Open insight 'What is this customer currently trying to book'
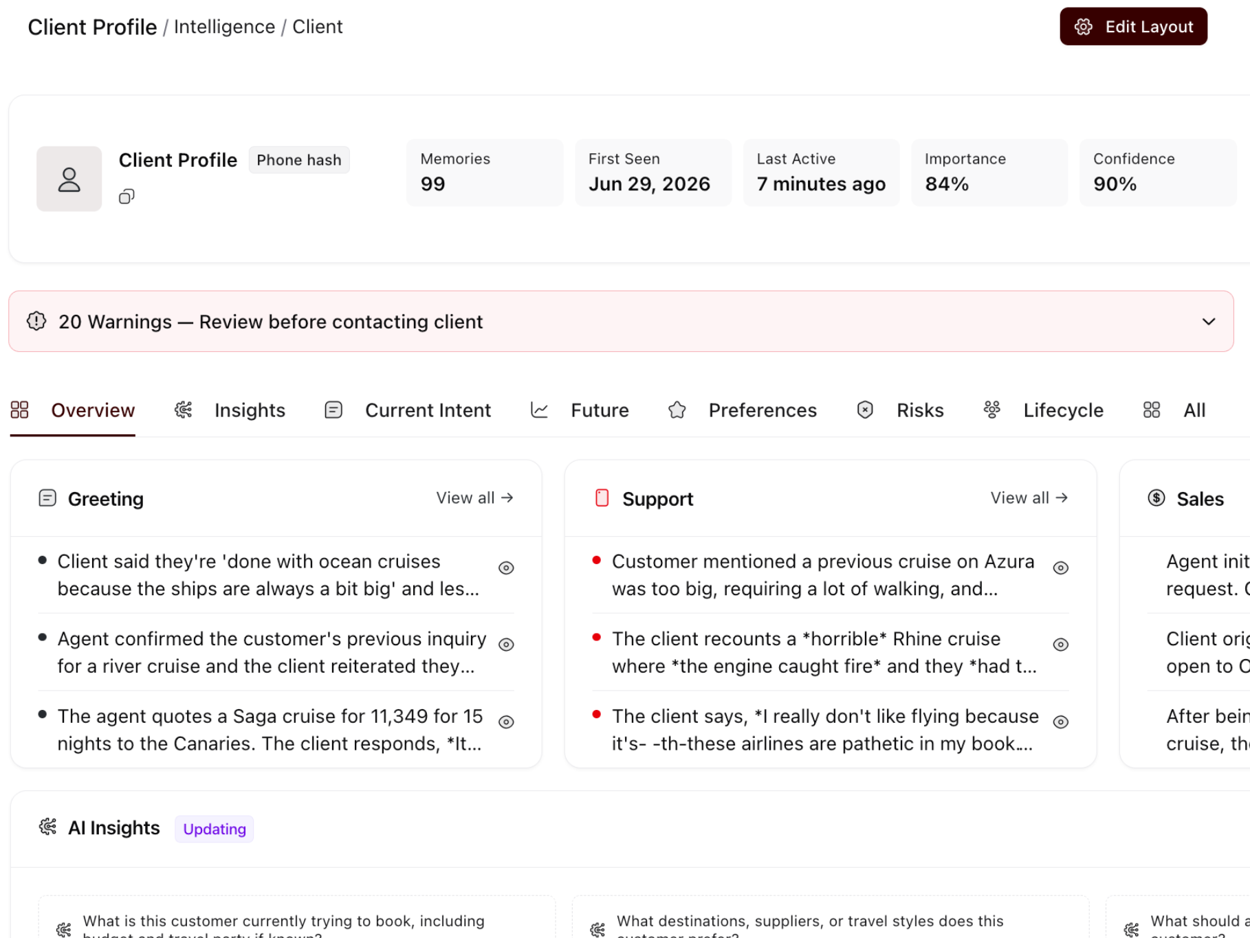 [297, 917]
